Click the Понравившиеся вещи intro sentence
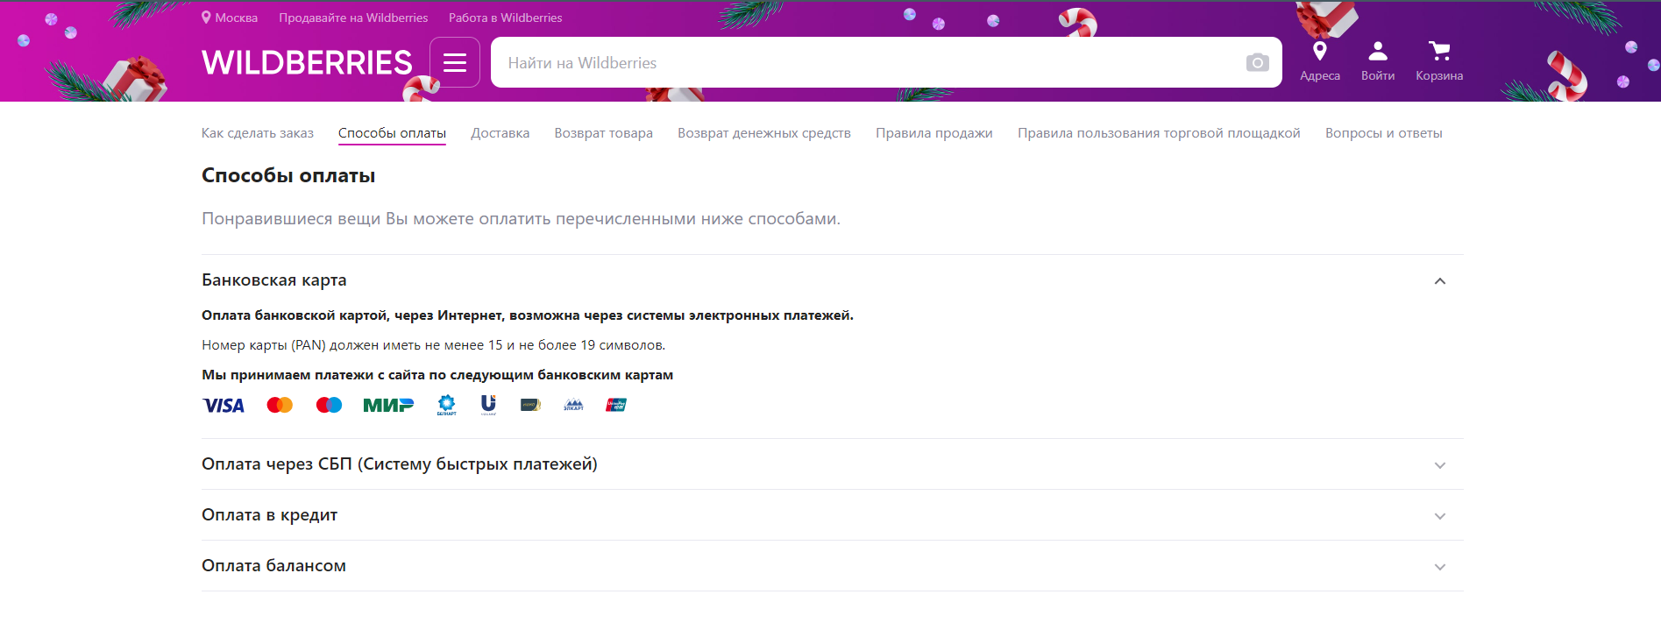This screenshot has width=1661, height=637. coord(521,219)
